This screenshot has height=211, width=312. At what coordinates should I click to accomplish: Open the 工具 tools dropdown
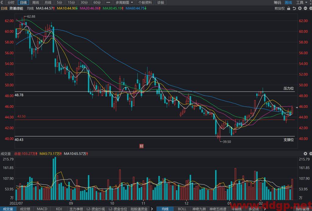coord(302,2)
